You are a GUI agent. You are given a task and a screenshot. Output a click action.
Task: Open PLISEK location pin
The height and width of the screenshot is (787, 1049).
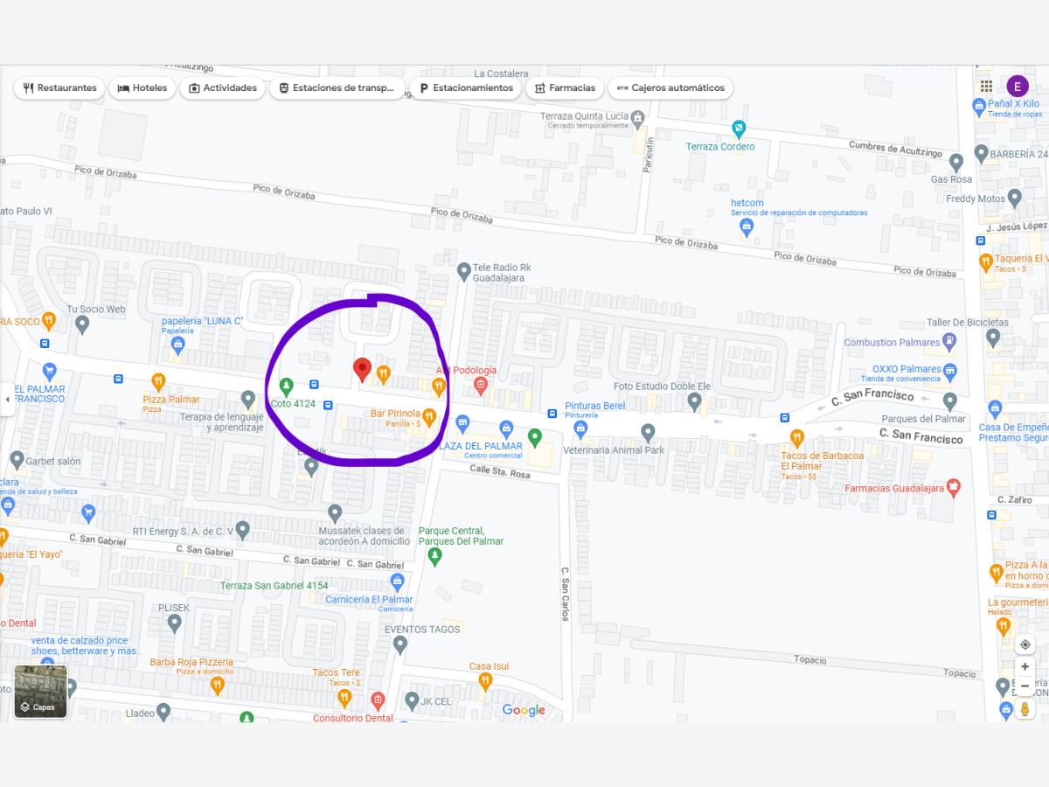coord(174,623)
